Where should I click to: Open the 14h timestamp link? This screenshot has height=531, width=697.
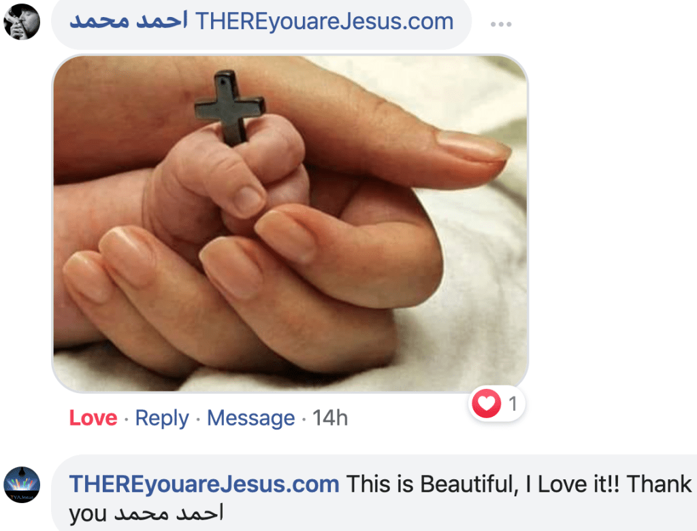click(330, 418)
